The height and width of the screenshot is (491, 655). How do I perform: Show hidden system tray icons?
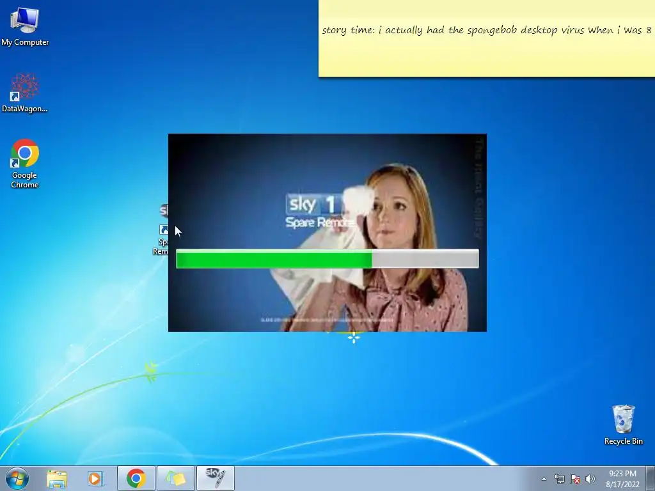[544, 479]
